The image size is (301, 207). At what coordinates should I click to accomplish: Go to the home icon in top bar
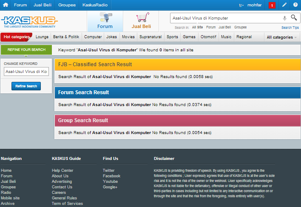(6, 5)
